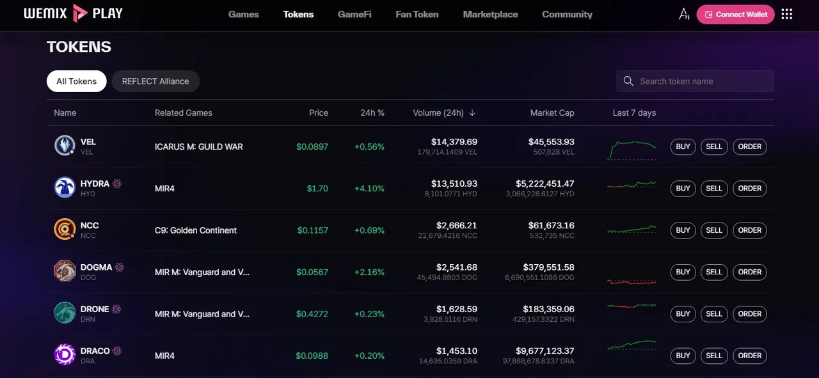Buy DOGMA token
This screenshot has height=378, width=819.
(683, 272)
